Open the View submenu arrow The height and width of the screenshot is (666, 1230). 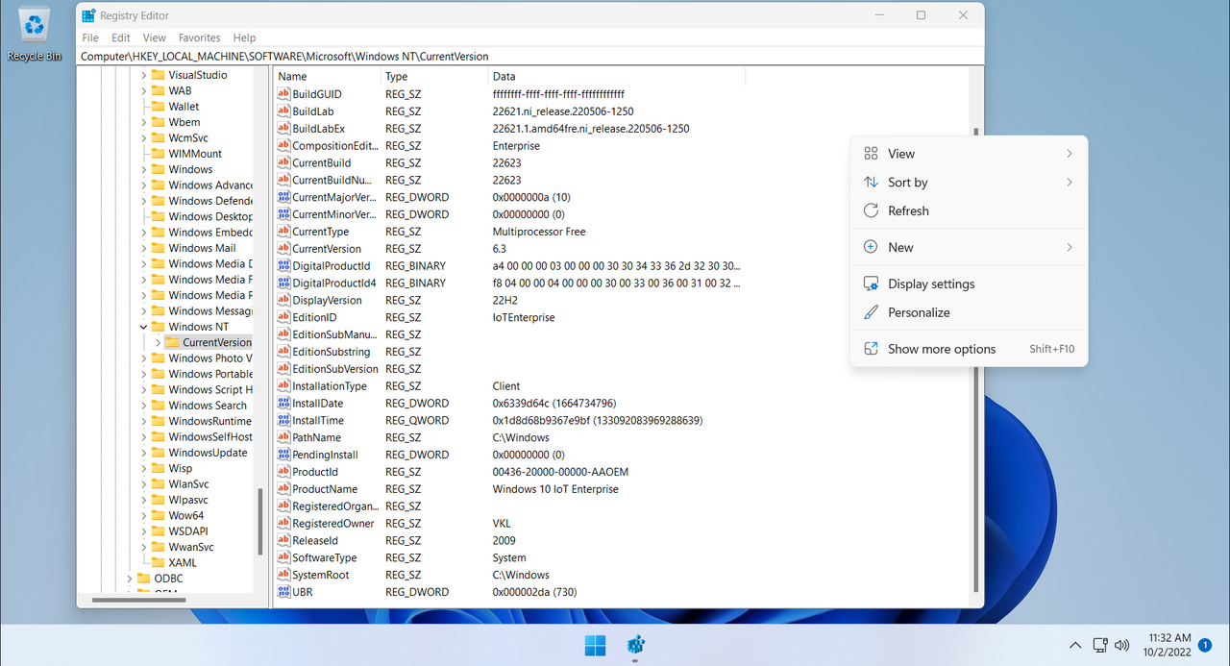tap(1070, 153)
